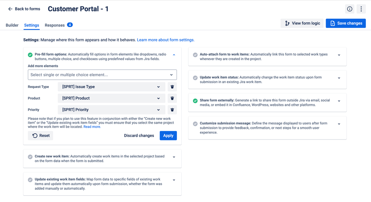Open the [SPRT] Issue Type dropdown
Viewport: 371px width, 202px height.
[x=112, y=87]
